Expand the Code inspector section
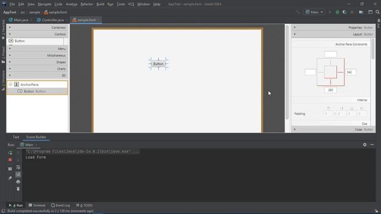 click(x=333, y=130)
